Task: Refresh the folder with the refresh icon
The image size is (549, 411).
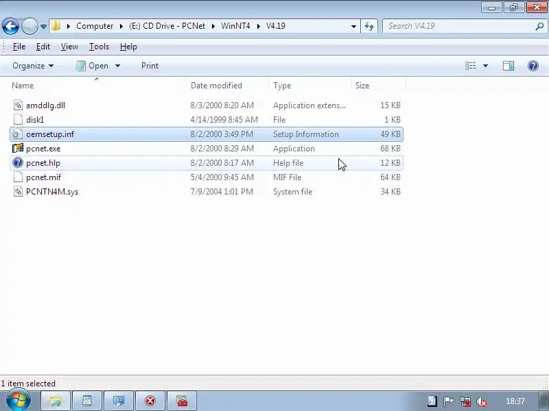Action: point(369,26)
